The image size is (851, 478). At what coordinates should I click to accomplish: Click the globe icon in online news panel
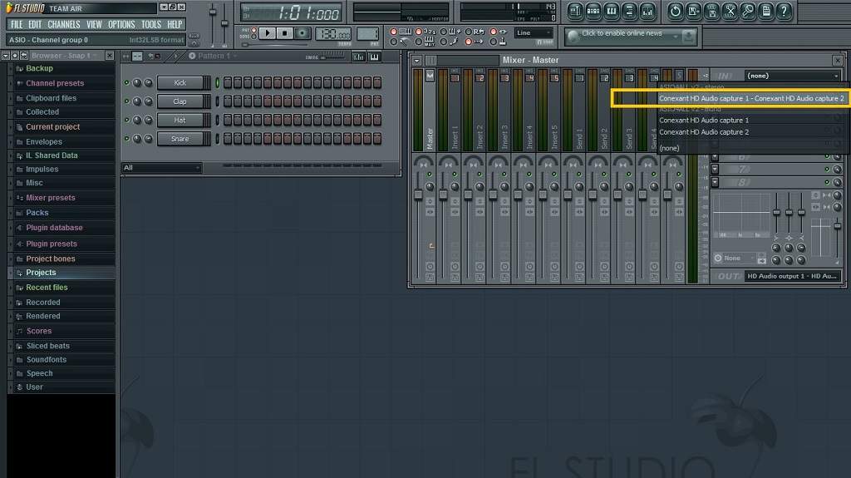(x=573, y=37)
